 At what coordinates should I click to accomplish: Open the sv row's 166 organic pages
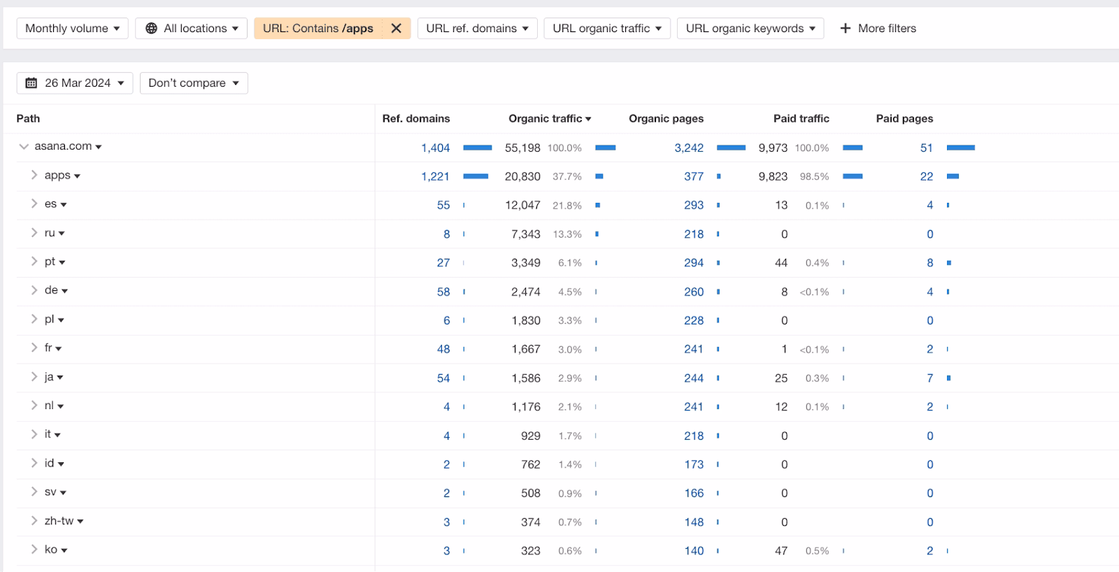(694, 494)
